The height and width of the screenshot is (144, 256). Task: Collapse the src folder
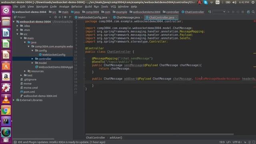pyautogui.click(x=17, y=34)
